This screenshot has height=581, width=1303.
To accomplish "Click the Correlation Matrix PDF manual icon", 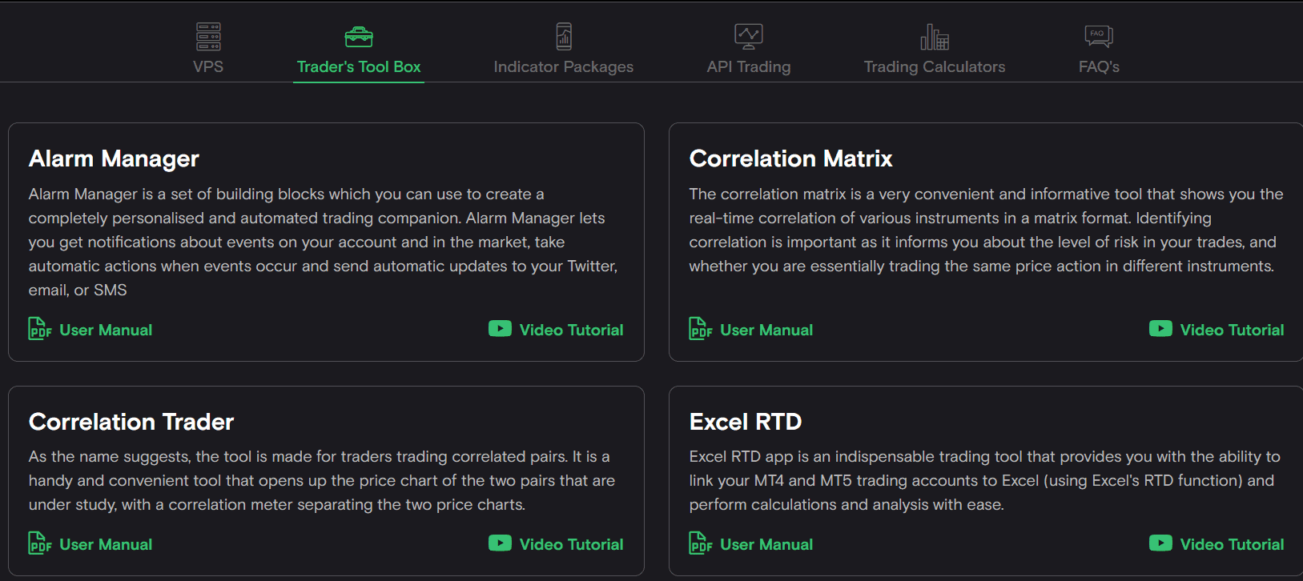I will pos(699,328).
